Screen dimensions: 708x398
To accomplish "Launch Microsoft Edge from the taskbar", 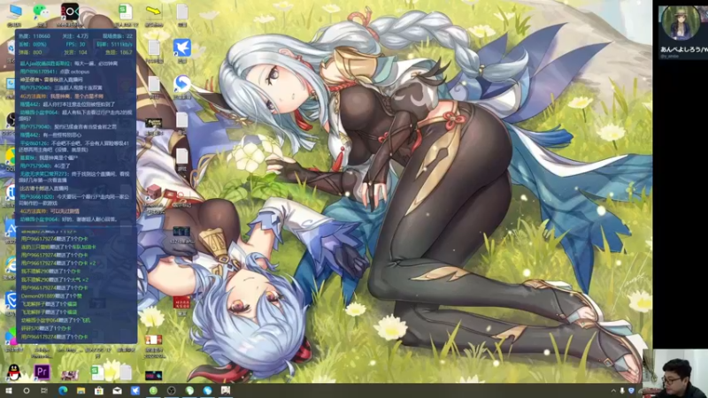I will 63,390.
